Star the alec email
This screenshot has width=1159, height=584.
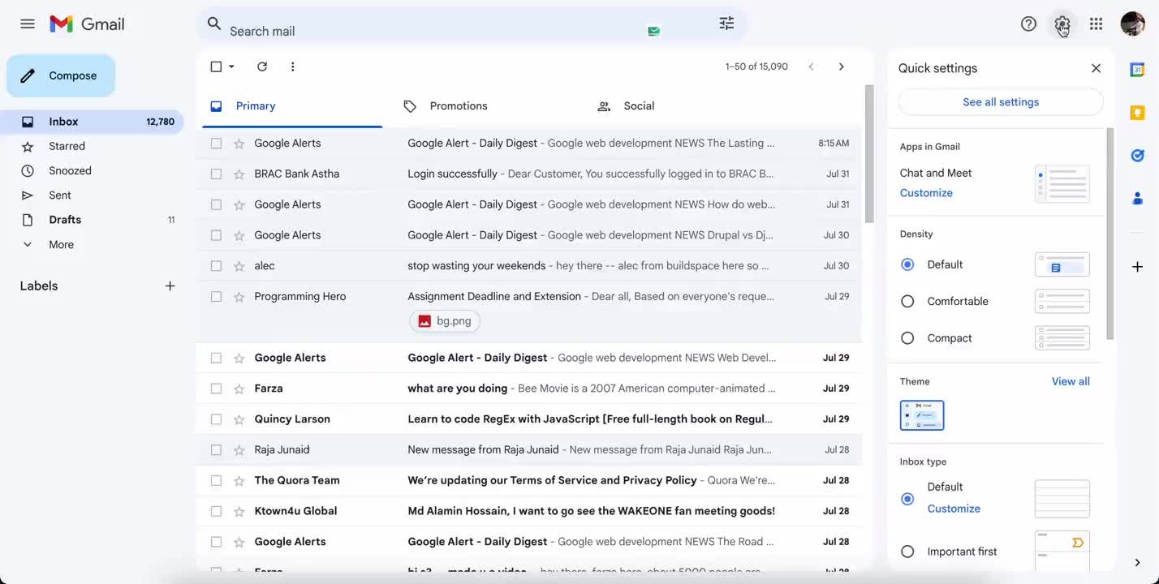tap(239, 266)
